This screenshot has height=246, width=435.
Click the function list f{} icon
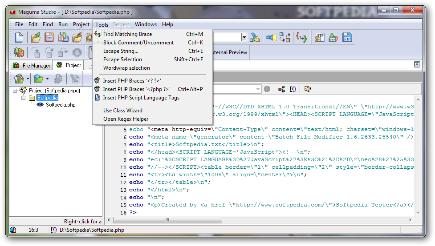point(293,89)
